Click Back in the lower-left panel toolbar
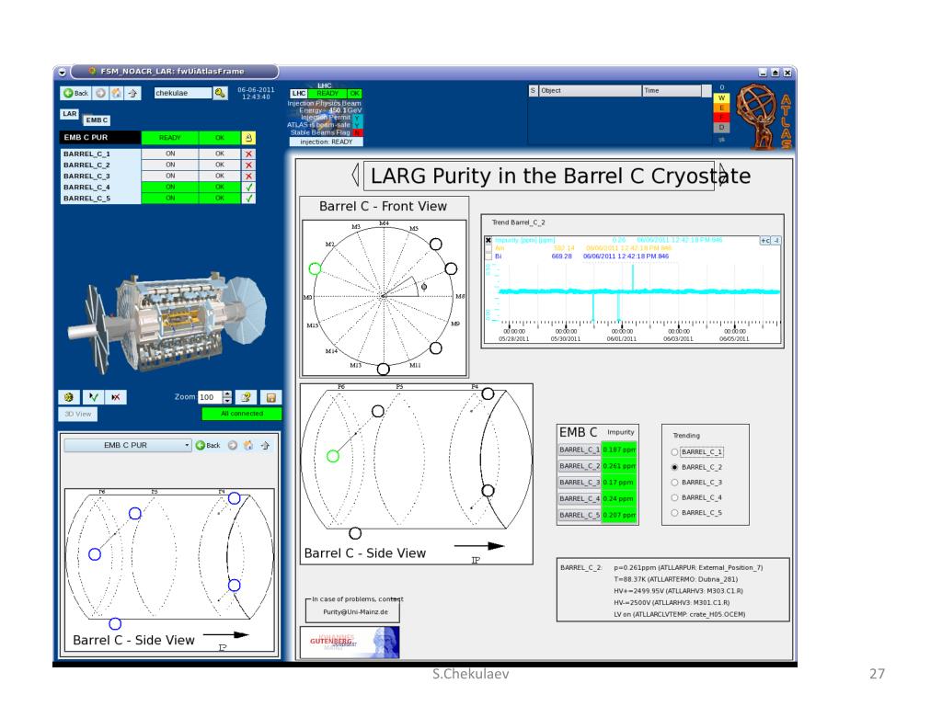 pos(209,445)
